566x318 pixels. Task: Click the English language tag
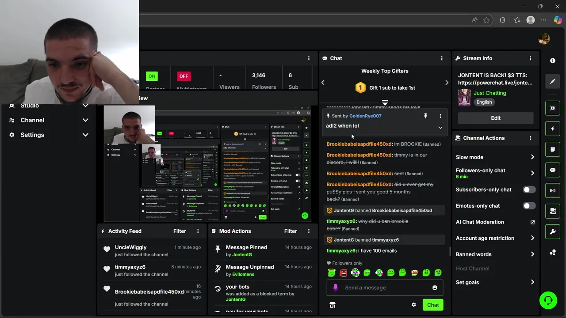click(484, 102)
